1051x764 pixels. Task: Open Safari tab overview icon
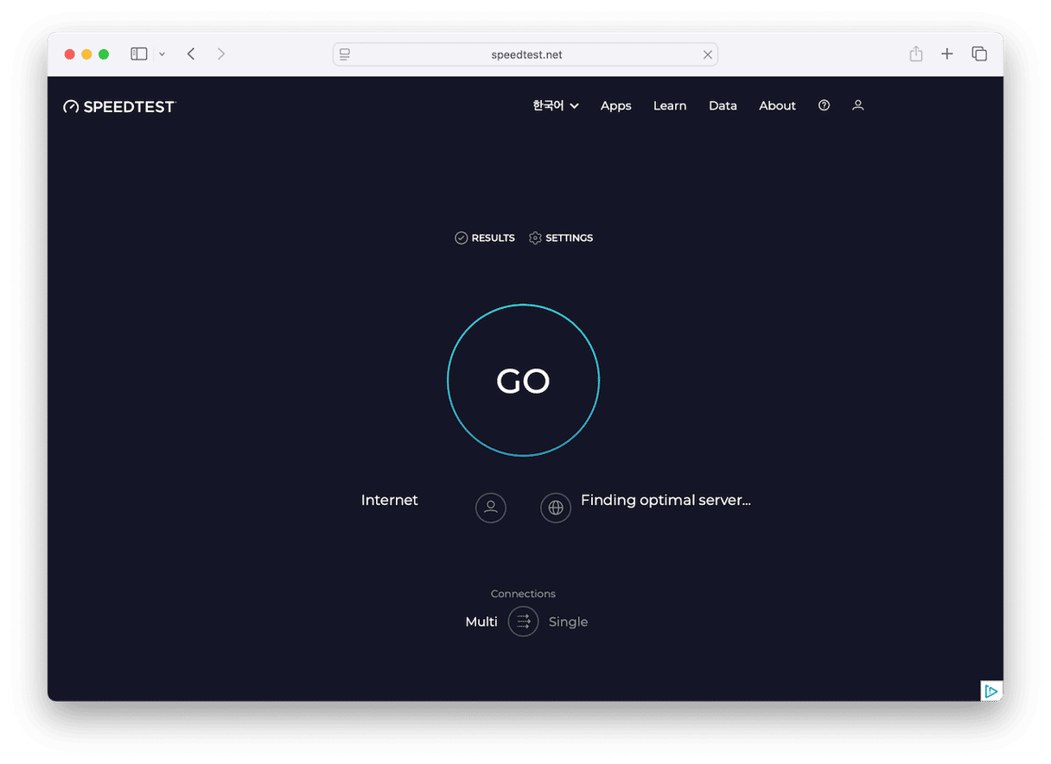[x=979, y=54]
